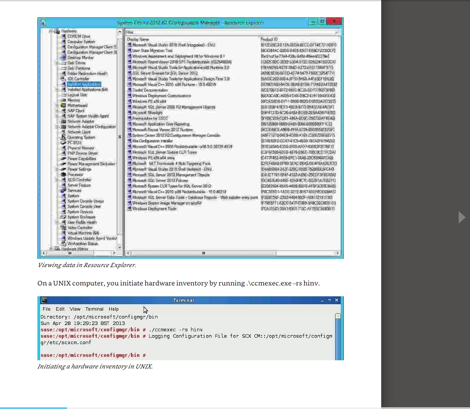Click into the Filter field

point(230,33)
